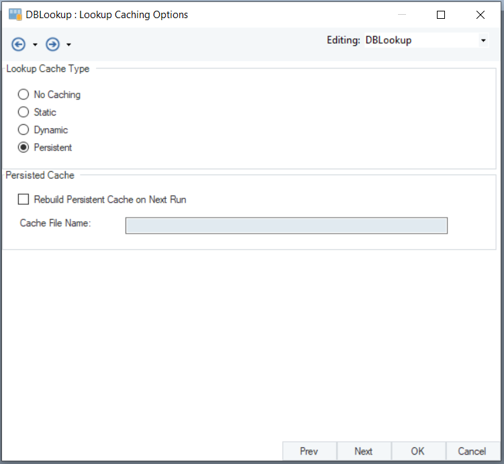Pick the Dynamic cache type option

pos(23,130)
